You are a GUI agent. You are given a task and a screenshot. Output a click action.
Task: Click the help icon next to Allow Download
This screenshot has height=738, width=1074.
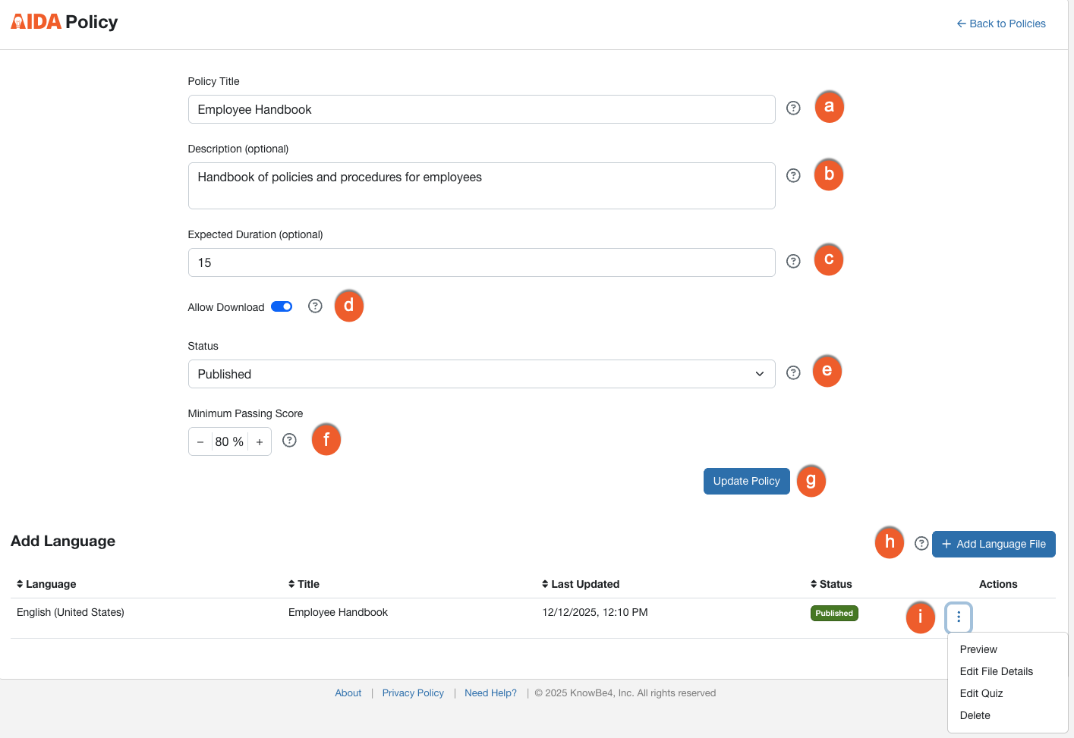[315, 306]
